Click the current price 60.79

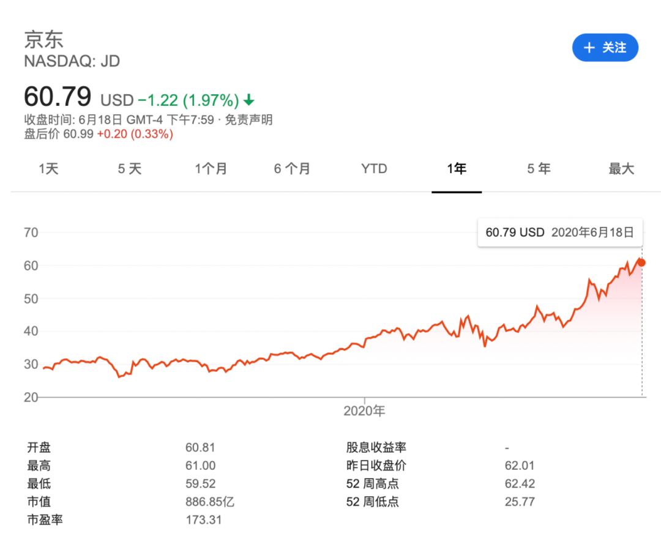pyautogui.click(x=58, y=96)
